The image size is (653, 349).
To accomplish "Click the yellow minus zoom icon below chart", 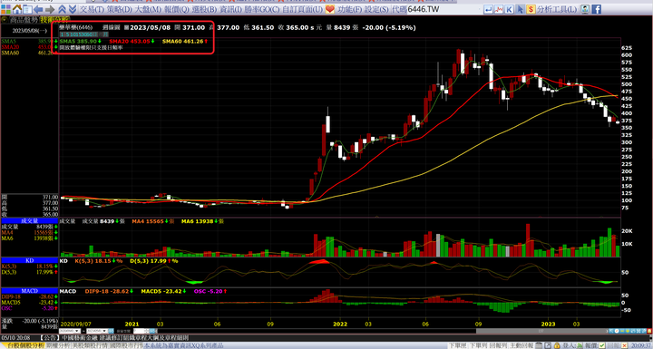I will (622, 331).
